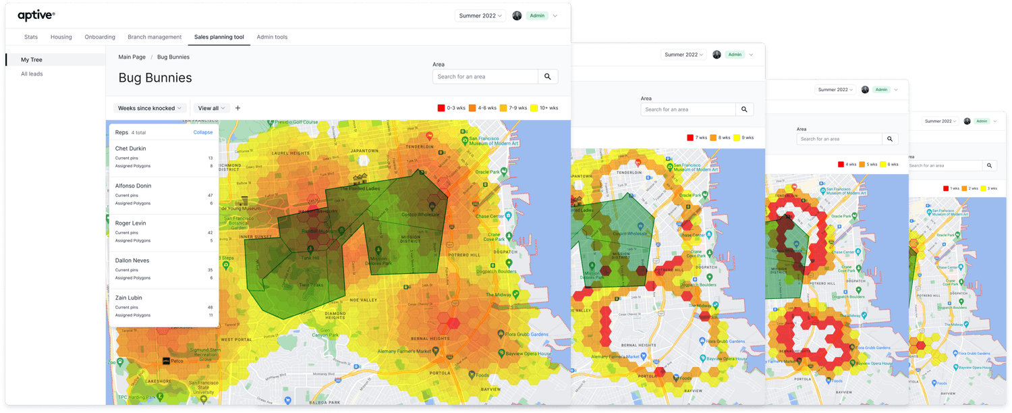
Task: Click the search magnifier icon beside Area field
Action: tap(548, 77)
